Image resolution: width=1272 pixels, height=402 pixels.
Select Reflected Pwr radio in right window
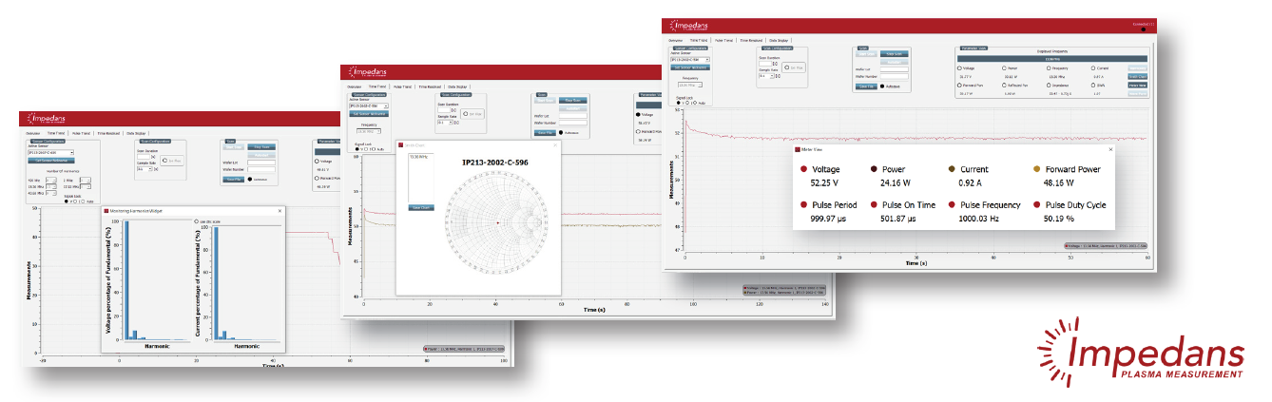click(1004, 85)
